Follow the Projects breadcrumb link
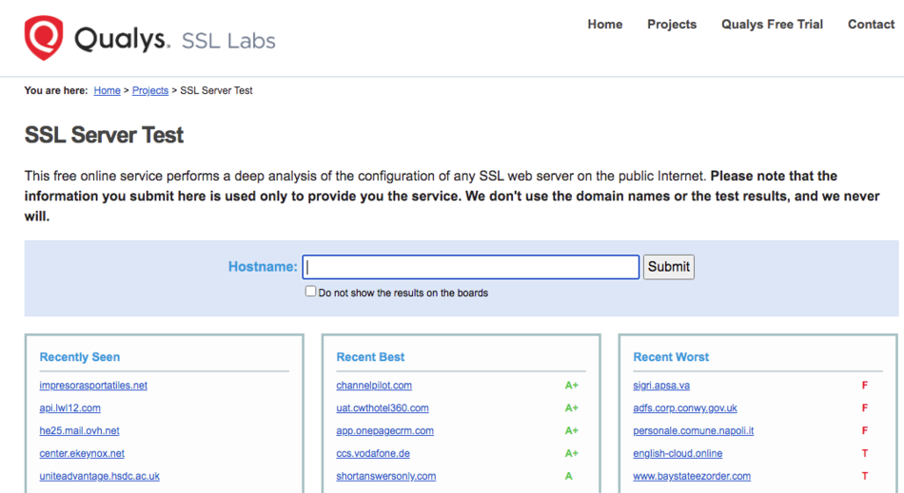 tap(150, 90)
